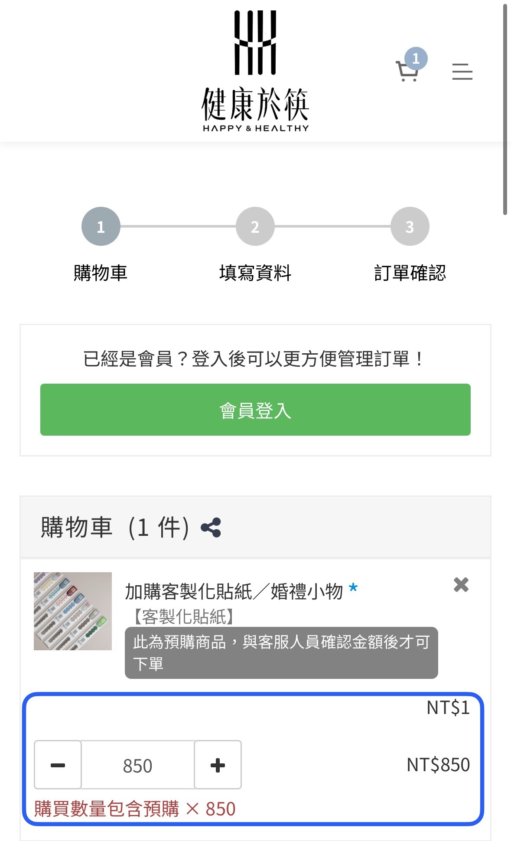Click the blue asterisk beside product name
Viewport: 511px width, 841px height.
click(353, 589)
